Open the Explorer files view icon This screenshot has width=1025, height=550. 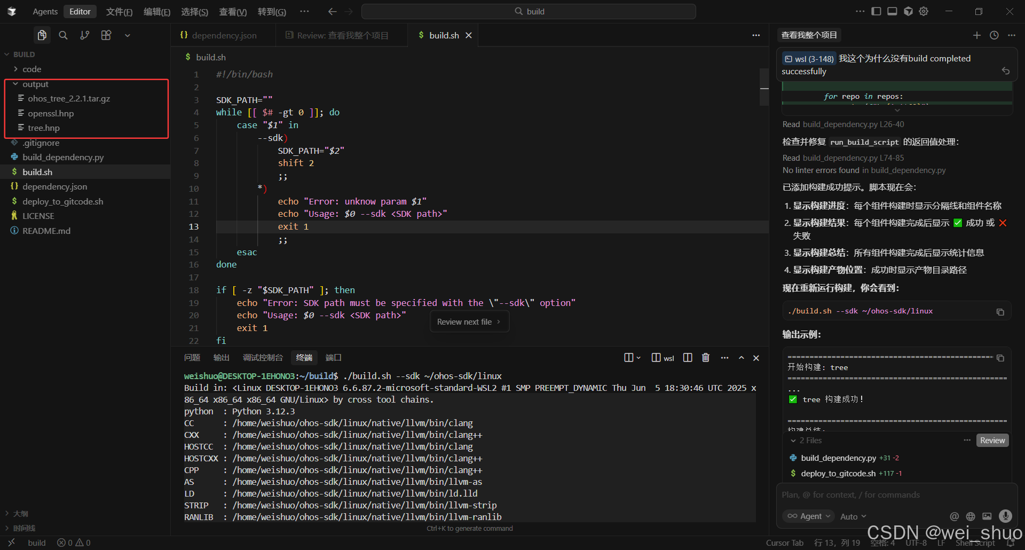42,35
